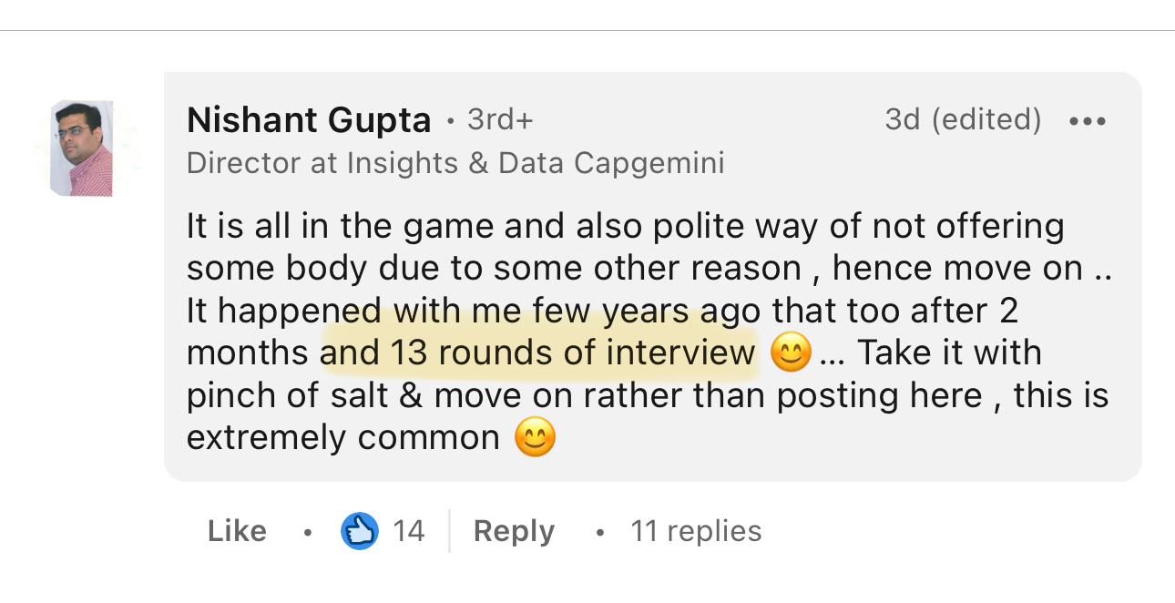Open the three-dot comment options menu
Viewport: 1175px width, 603px height.
click(1088, 121)
